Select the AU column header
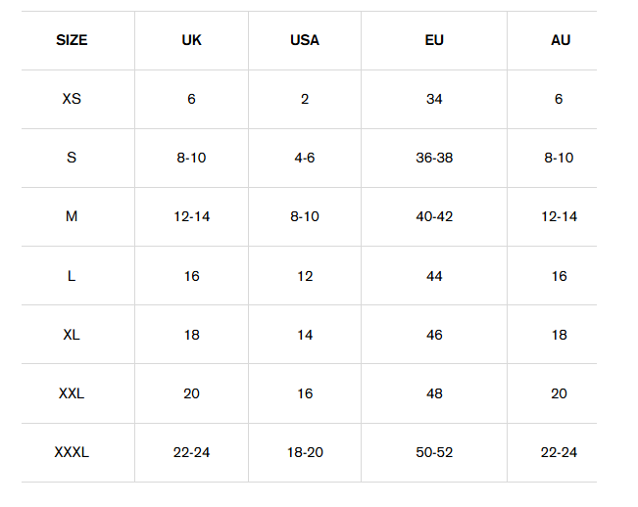The height and width of the screenshot is (507, 638). click(560, 40)
